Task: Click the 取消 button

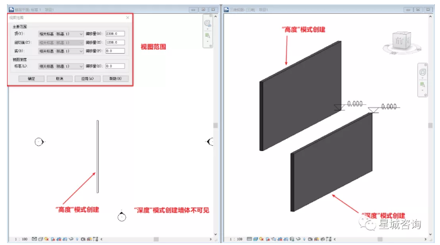Action: coord(59,79)
